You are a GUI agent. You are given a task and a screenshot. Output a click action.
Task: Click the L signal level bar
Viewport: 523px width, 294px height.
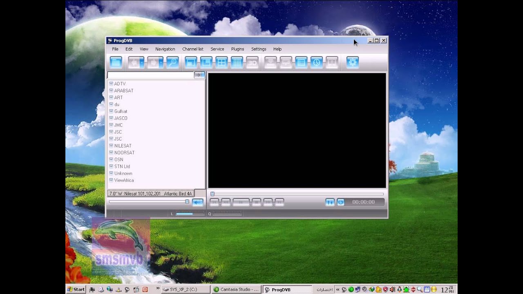(190, 214)
